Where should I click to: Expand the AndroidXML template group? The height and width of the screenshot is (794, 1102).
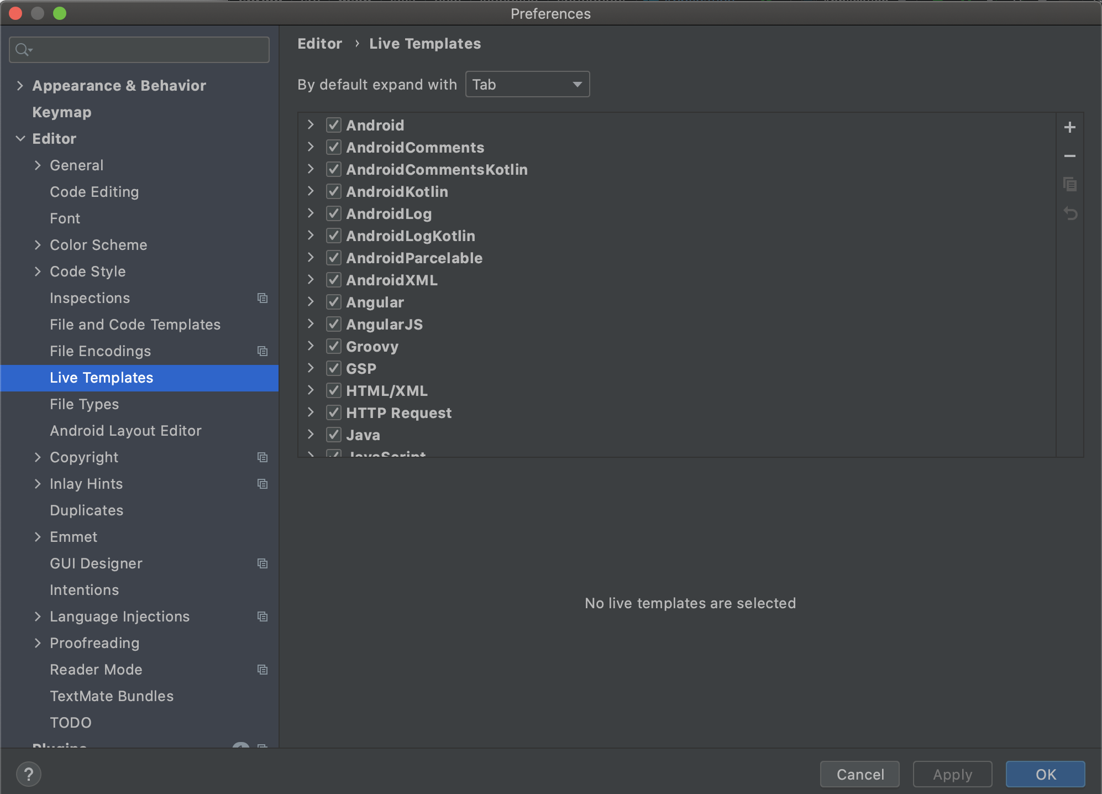click(x=311, y=280)
